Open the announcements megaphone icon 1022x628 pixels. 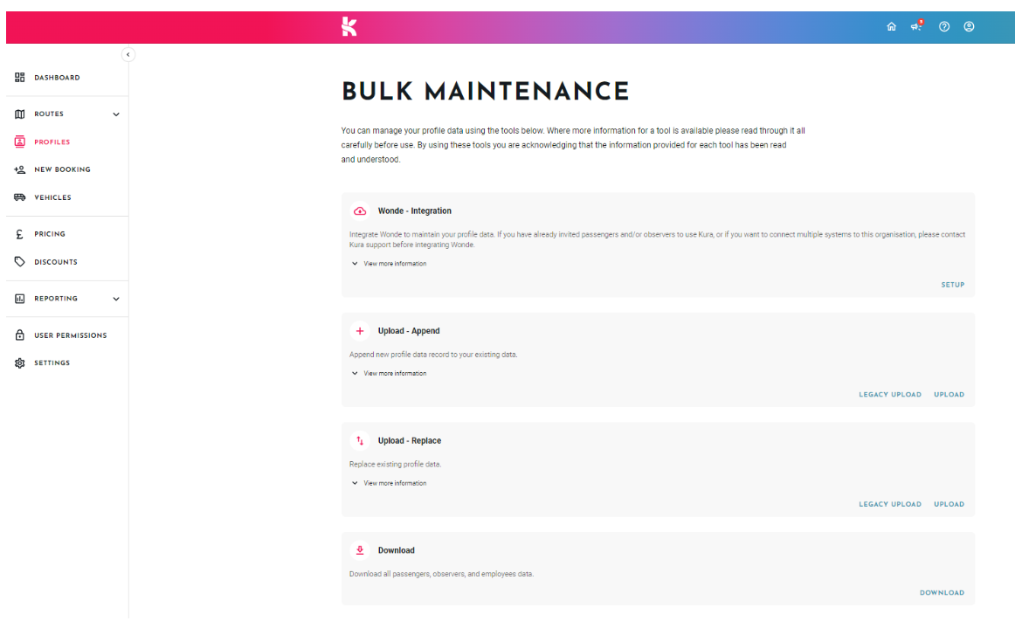[x=916, y=26]
